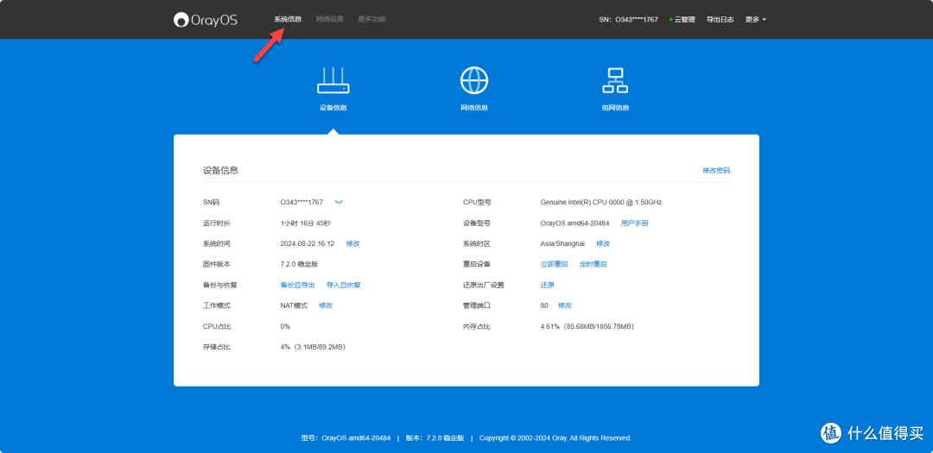The width and height of the screenshot is (933, 453).
Task: Click the CPU占比 value 0%
Action: click(x=285, y=326)
